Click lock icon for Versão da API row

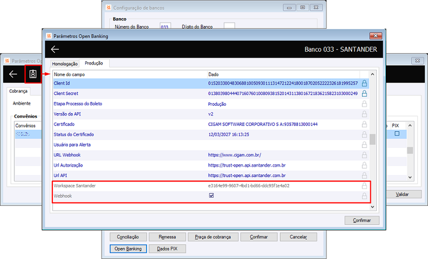(364, 114)
